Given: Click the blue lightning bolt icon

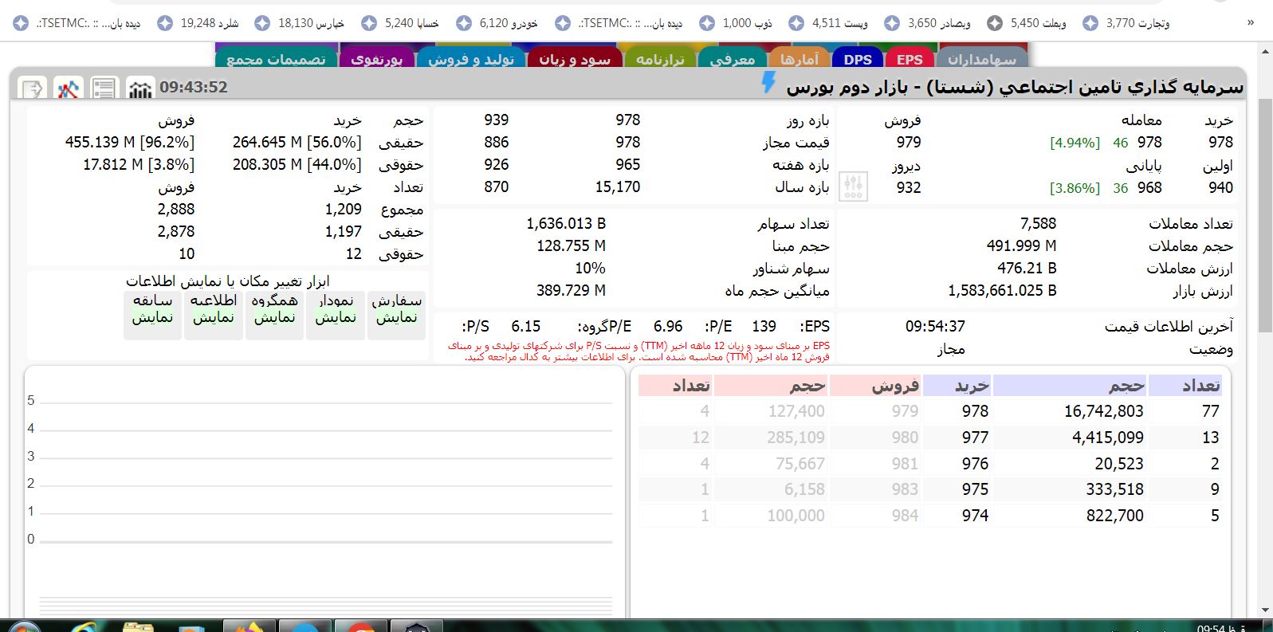Looking at the screenshot, I should tap(768, 82).
